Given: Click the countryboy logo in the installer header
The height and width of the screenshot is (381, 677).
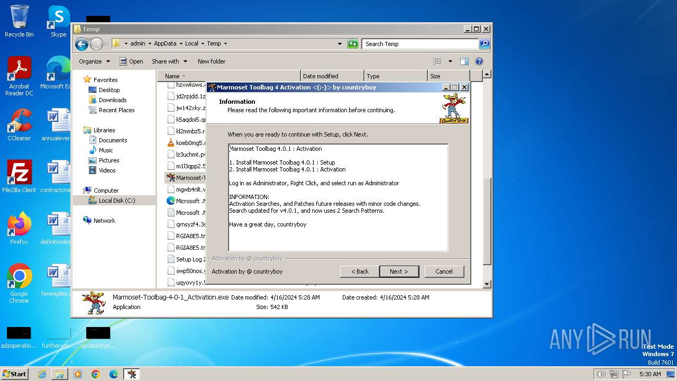Looking at the screenshot, I should pyautogui.click(x=454, y=108).
